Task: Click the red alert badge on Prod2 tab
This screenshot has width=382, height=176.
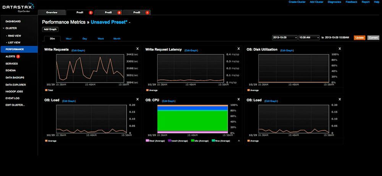Action: pyautogui.click(x=119, y=13)
